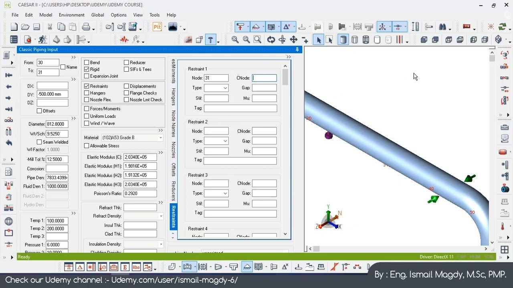513x288 pixels.
Task: Open the File menu
Action: point(15,15)
